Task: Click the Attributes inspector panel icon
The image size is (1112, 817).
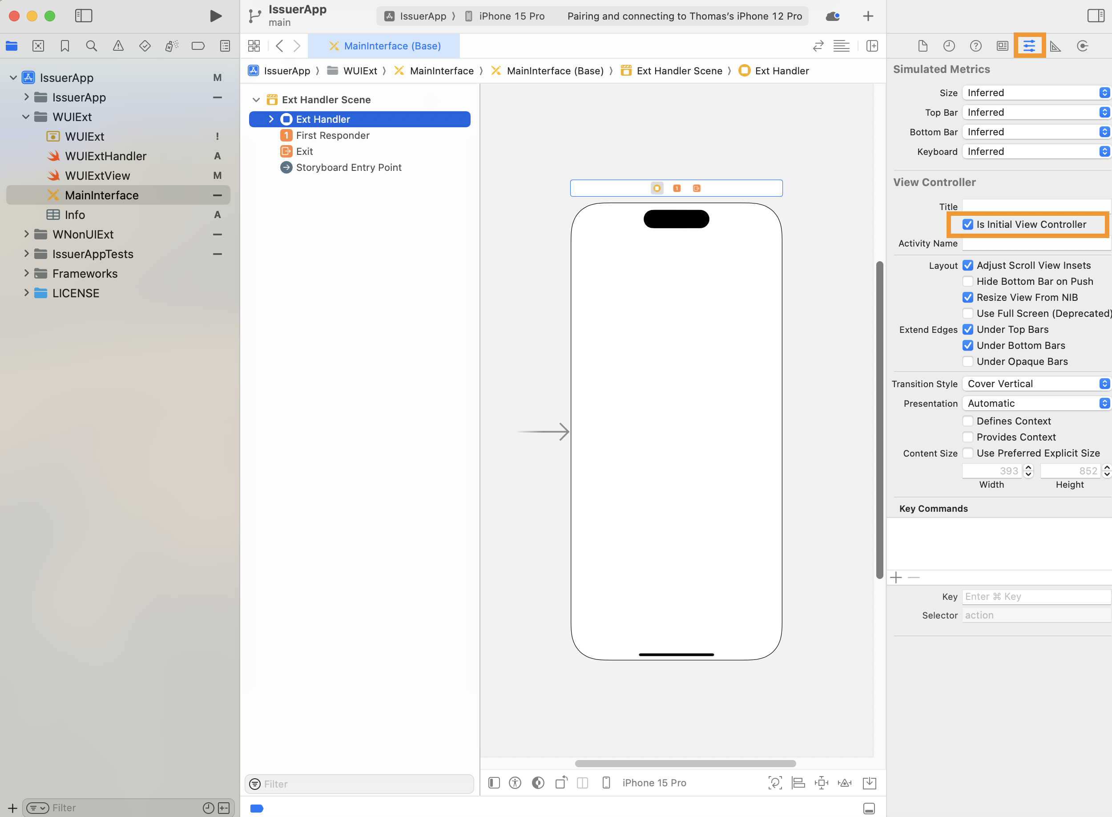Action: pyautogui.click(x=1029, y=46)
